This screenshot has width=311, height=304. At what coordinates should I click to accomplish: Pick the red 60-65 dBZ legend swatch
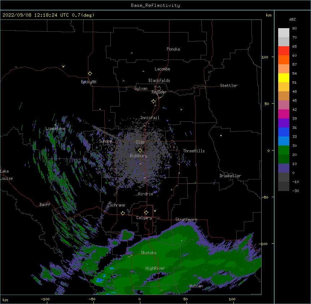pos(284,51)
